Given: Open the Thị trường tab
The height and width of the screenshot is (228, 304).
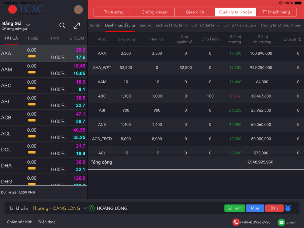Looking at the screenshot, I should 114,12.
